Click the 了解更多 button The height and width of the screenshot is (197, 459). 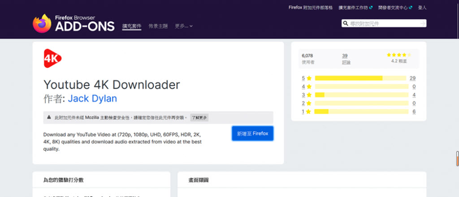[x=199, y=117]
